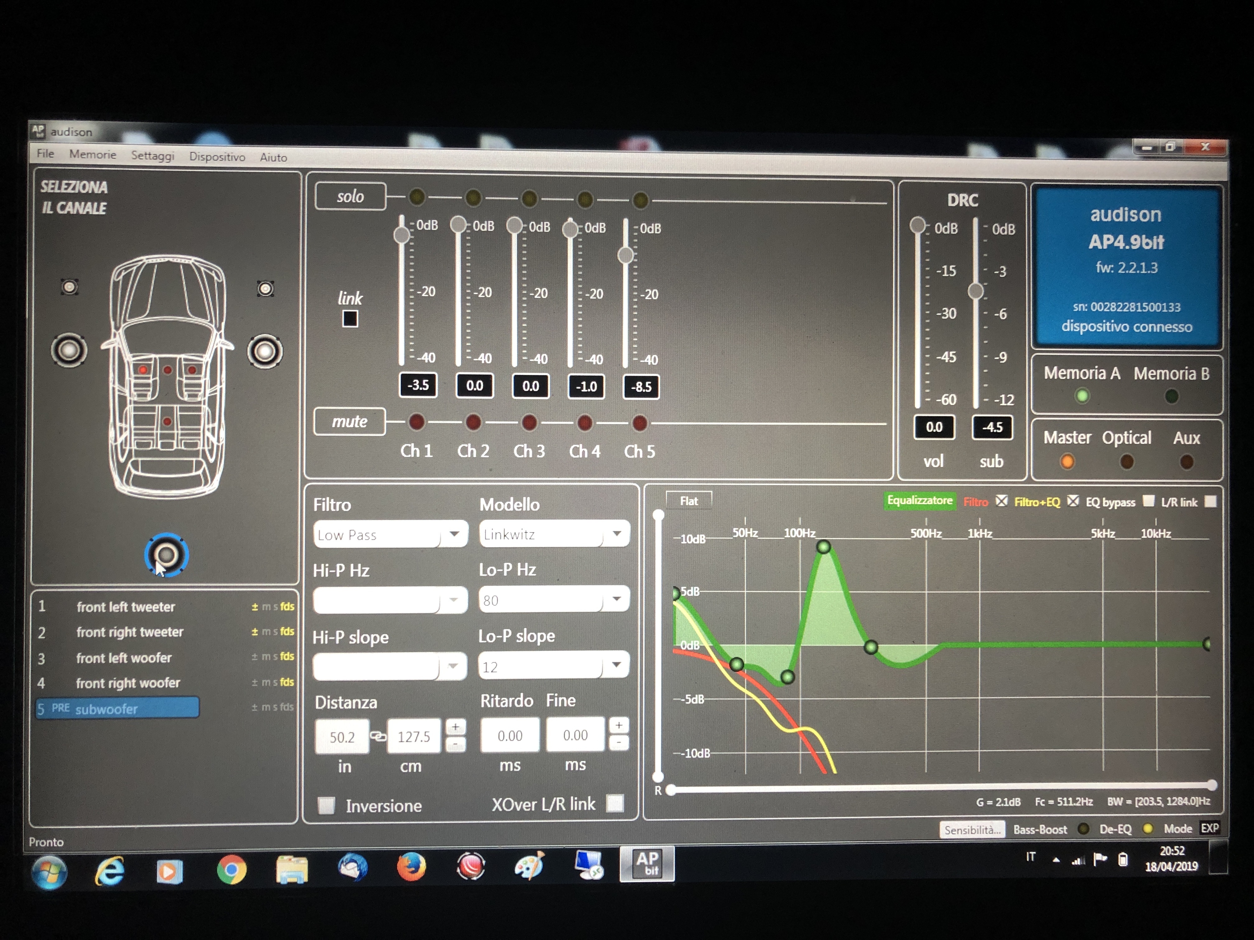The width and height of the screenshot is (1254, 940).
Task: Select the front left tweeter speaker icon
Action: point(70,287)
